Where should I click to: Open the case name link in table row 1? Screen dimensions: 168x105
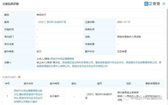click(28, 96)
